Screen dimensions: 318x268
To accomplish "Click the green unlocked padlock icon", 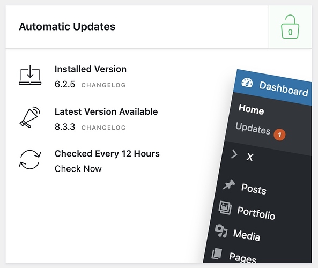I will [290, 27].
